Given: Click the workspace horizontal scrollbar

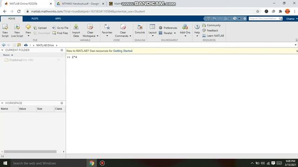Looking at the screenshot, I should 30,152.
